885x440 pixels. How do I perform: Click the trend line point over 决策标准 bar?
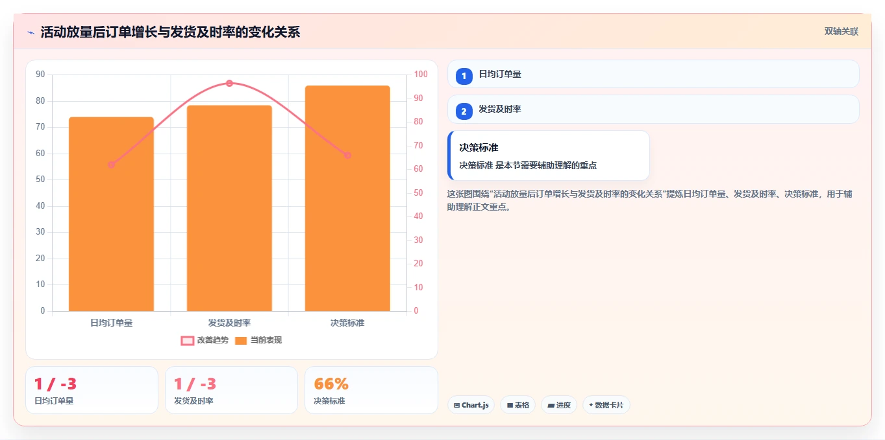click(347, 156)
